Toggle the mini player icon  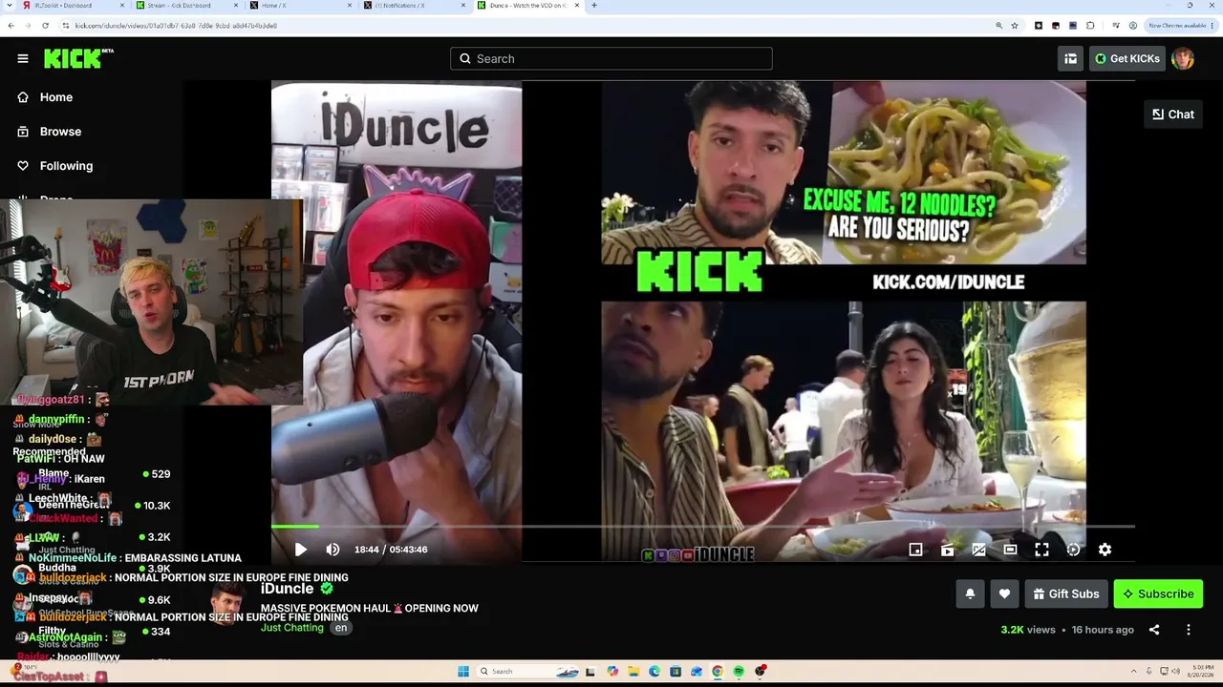(915, 550)
